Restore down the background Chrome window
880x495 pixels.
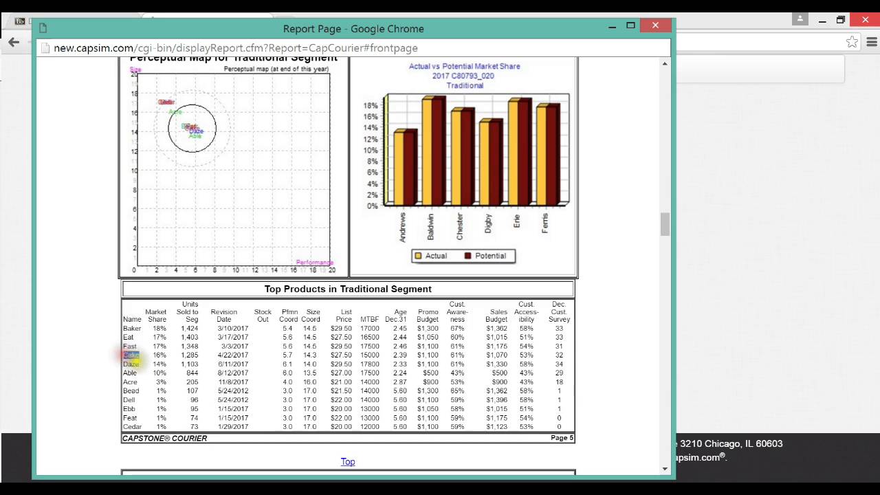841,20
